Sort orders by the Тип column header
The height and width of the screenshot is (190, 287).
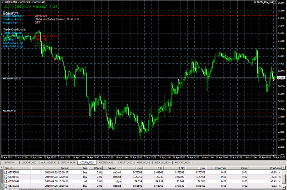pyautogui.click(x=79, y=168)
